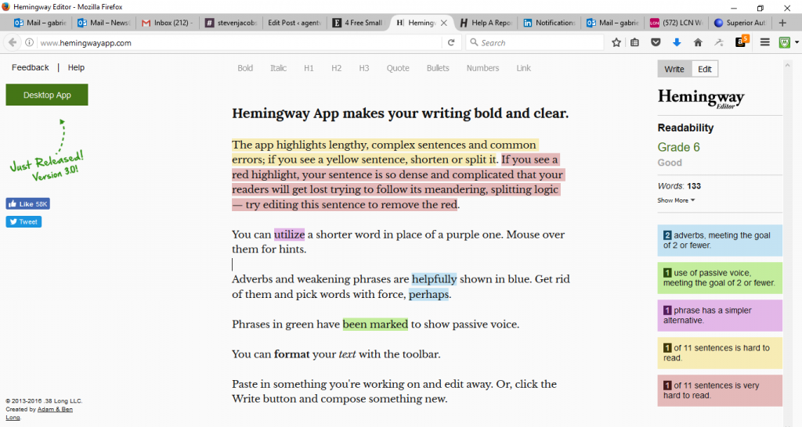802x427 pixels.
Task: Open the Amazon extension icon with badge
Action: point(741,42)
